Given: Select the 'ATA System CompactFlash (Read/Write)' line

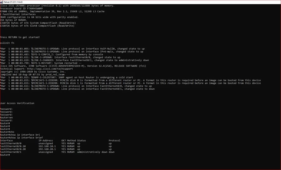Looking at the screenshot, I should click(38, 23).
